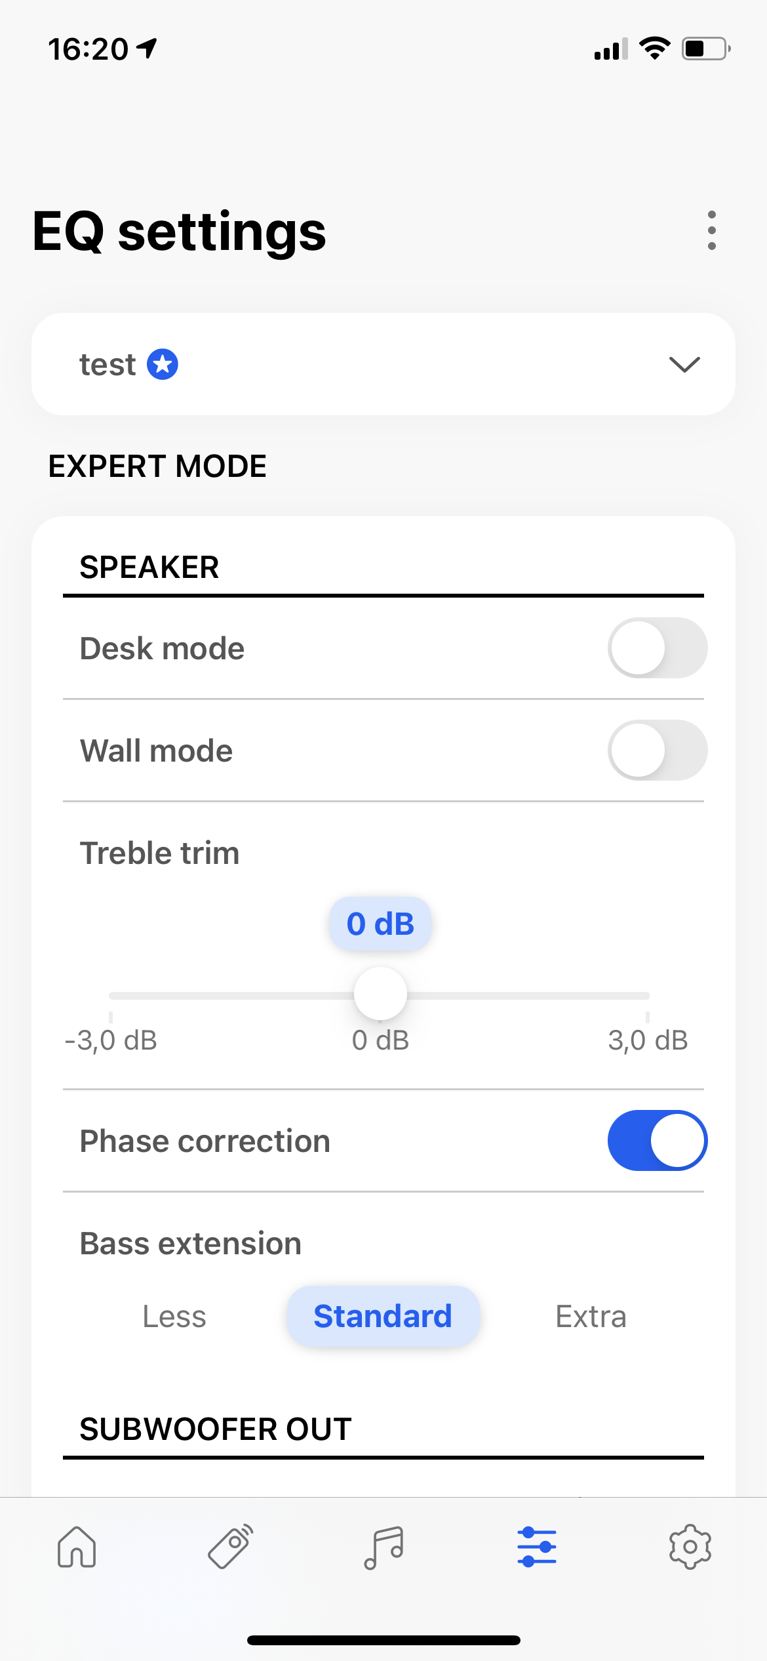Select the EQ sliders tab icon
This screenshot has width=767, height=1661.
(x=537, y=1547)
